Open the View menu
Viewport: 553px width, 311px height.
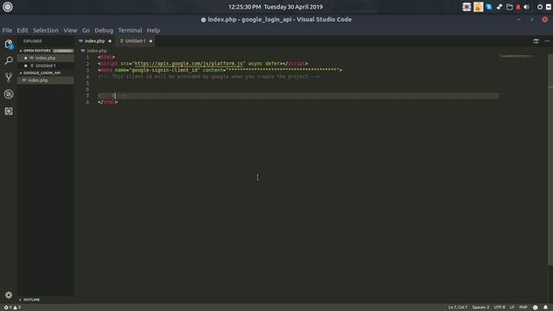(70, 30)
